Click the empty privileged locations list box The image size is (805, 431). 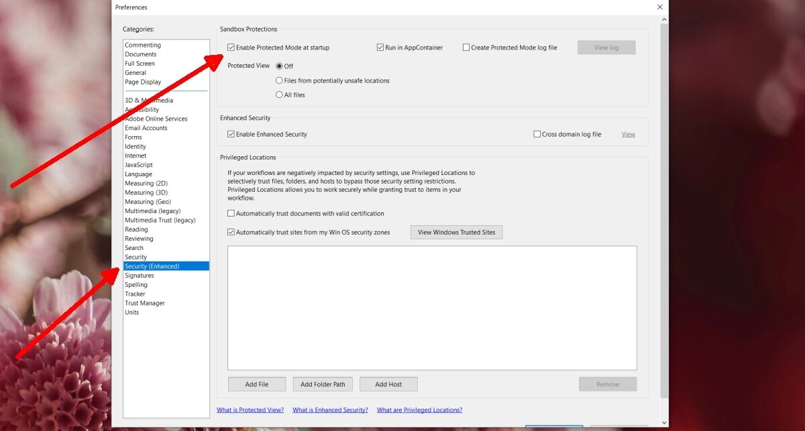[432, 308]
